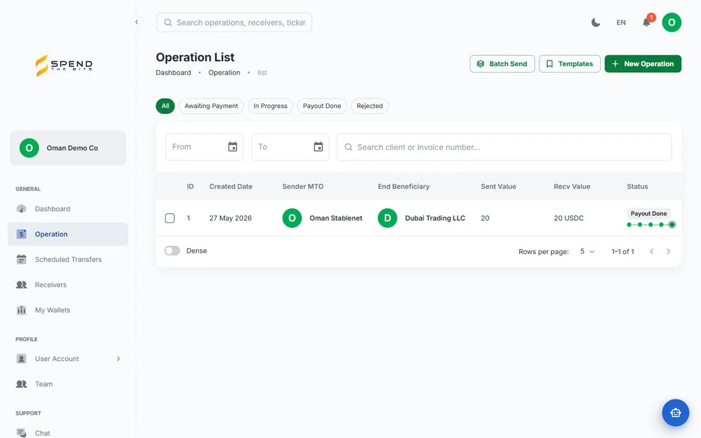Click the 27 May 2026 date cell
Screen dimensions: 701x438
[231, 218]
